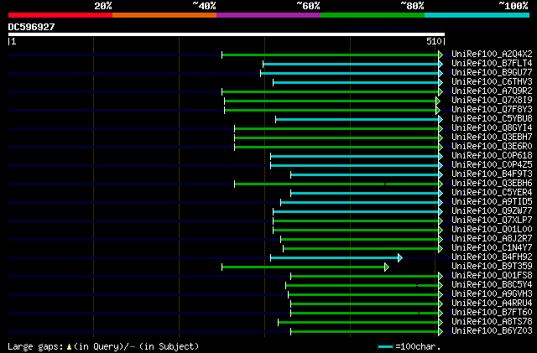Select the UniRef100_Q7F8Y3 label
The width and height of the screenshot is (537, 353).
point(492,110)
